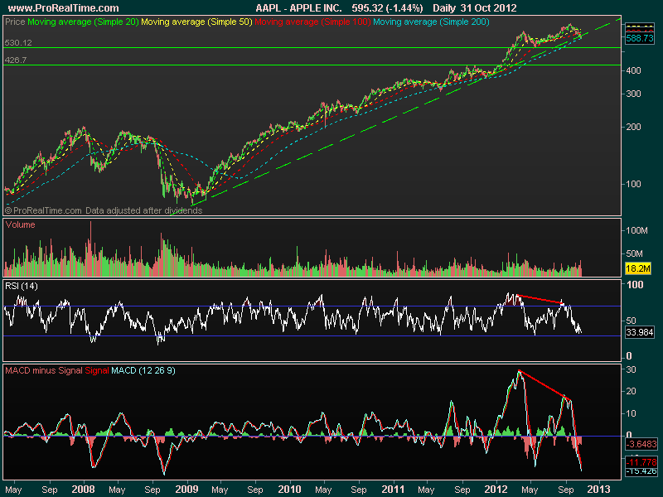
Task: Click the May label between 2012 and 2013
Action: point(530,490)
